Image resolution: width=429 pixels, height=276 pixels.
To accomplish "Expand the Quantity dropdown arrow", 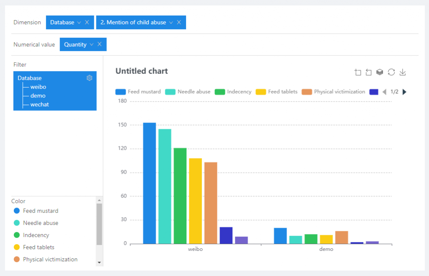I will click(x=91, y=44).
